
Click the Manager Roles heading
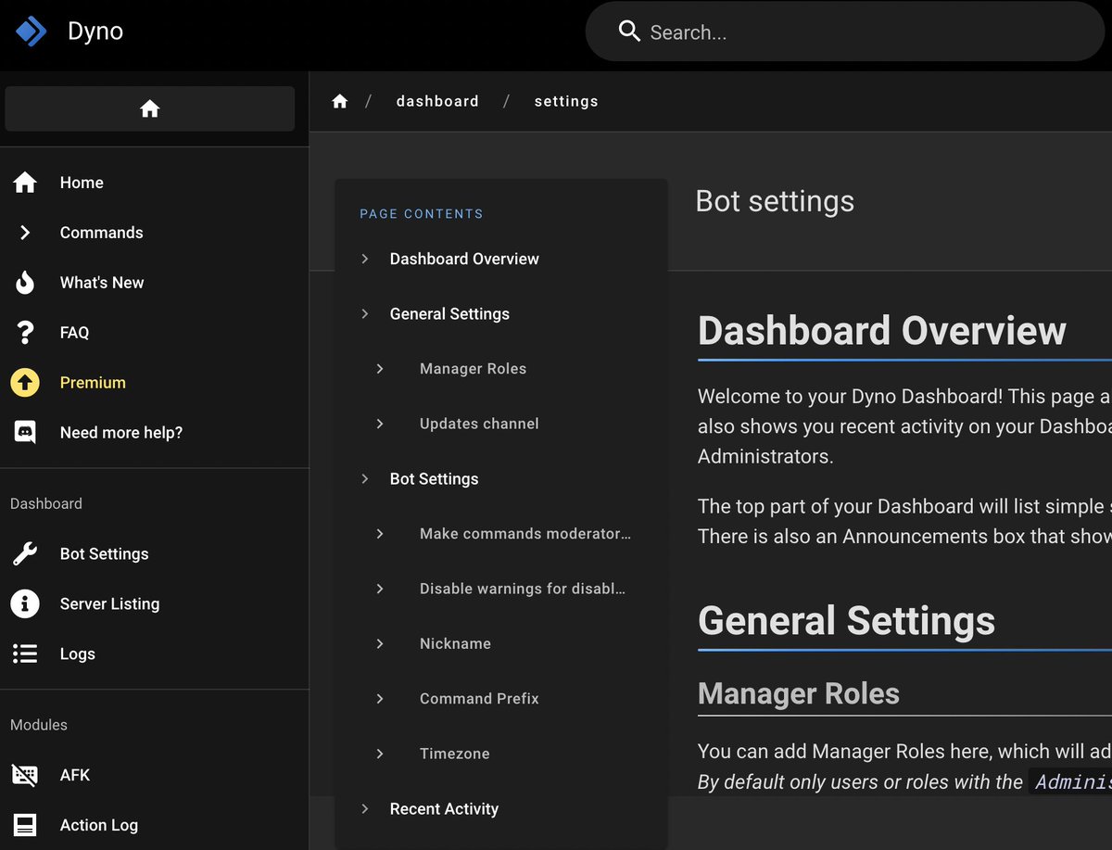[798, 693]
